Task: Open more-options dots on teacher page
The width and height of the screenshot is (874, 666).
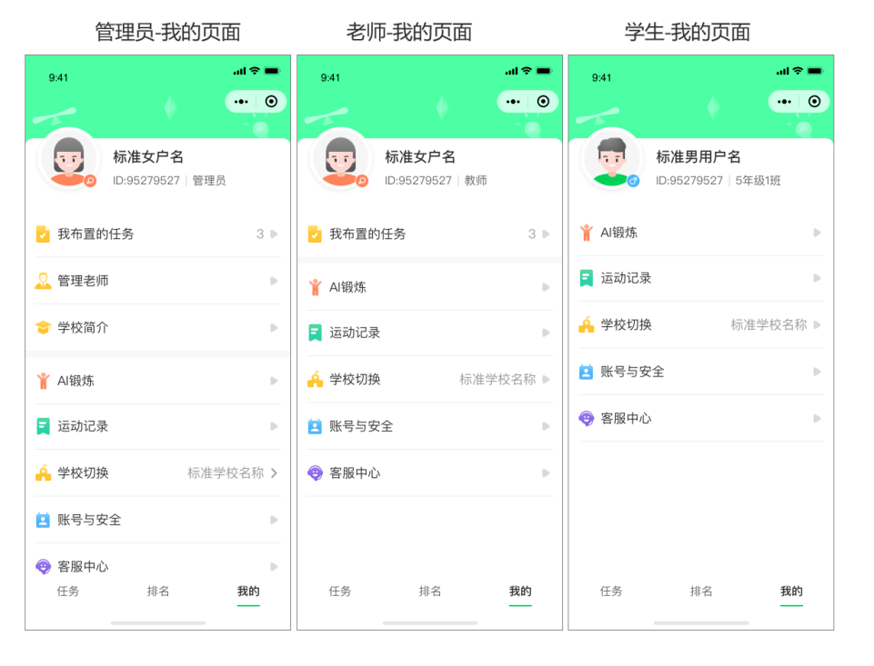Action: (513, 102)
